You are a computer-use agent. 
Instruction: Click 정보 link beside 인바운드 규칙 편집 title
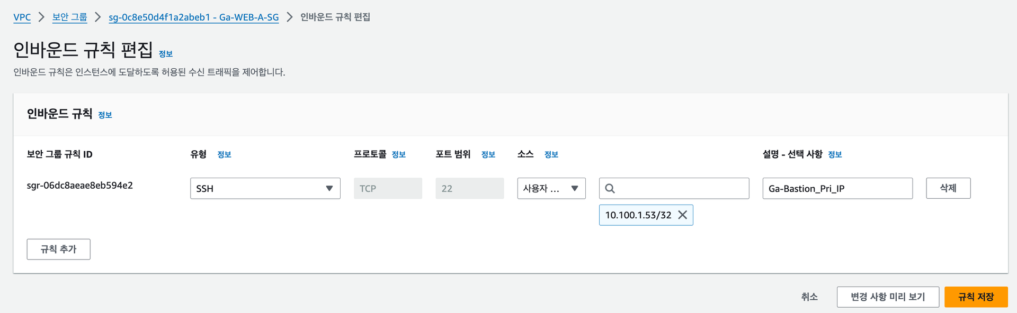point(166,54)
